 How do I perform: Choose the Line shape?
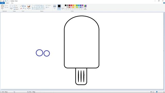click(x=33, y=5)
